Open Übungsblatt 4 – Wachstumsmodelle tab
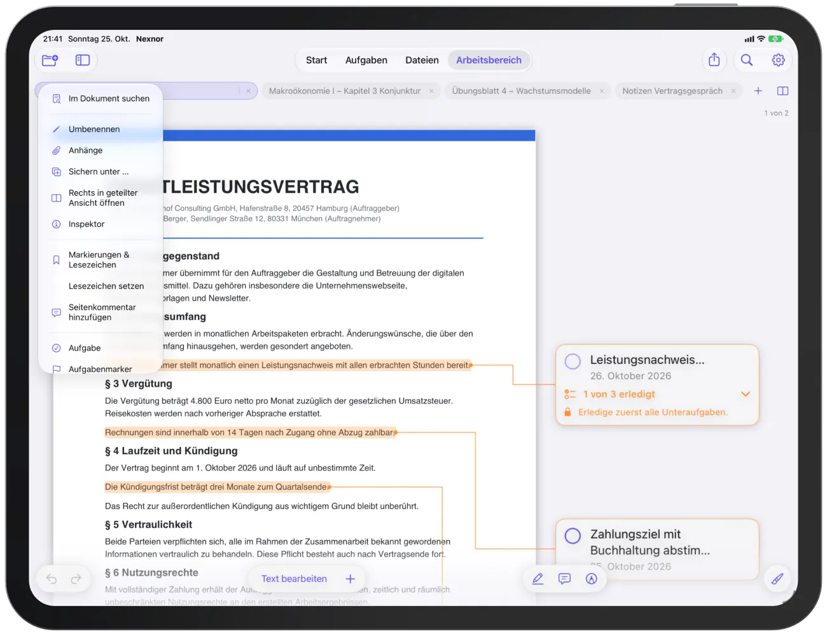Screen dimensions: 827x634 pyautogui.click(x=527, y=91)
